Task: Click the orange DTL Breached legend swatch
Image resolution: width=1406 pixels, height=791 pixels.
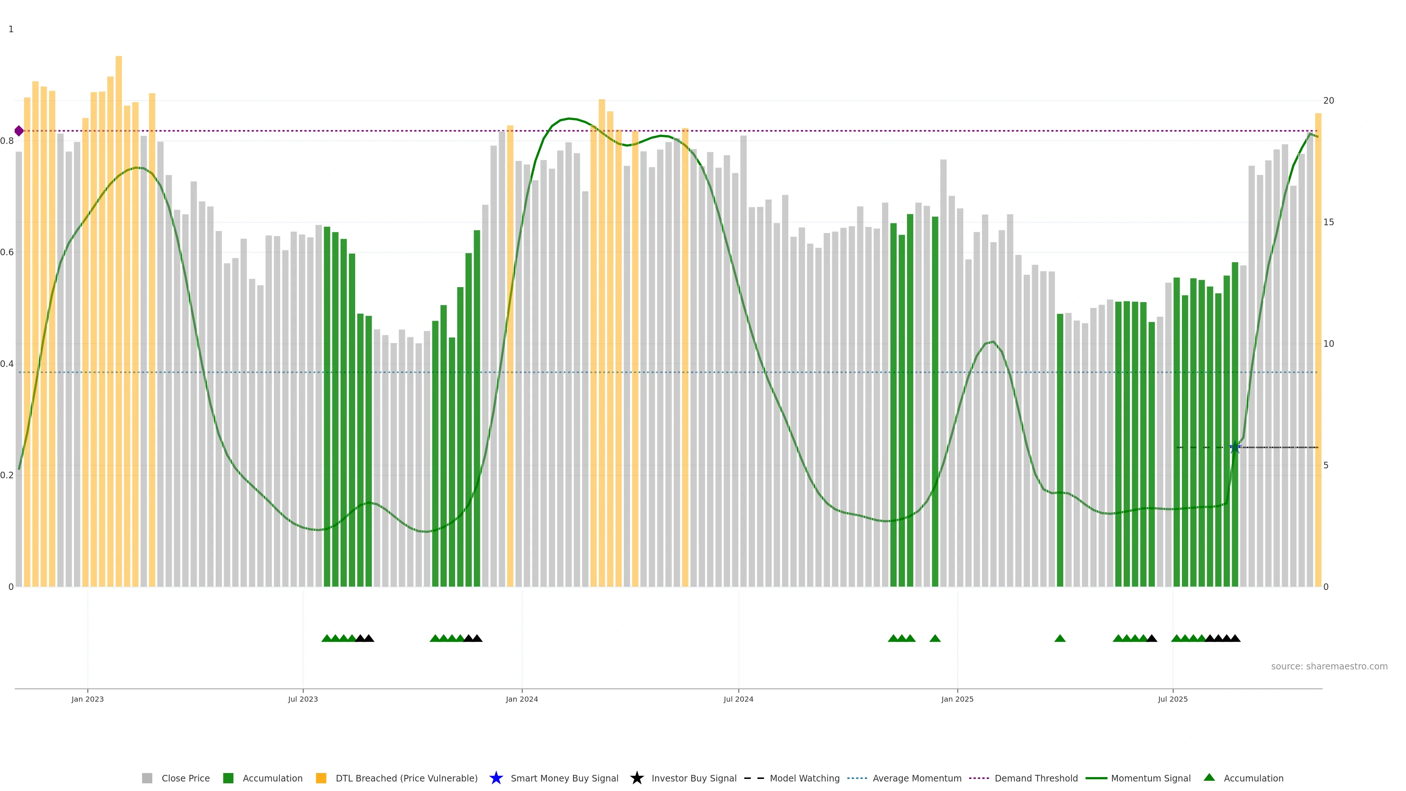Action: tap(321, 778)
